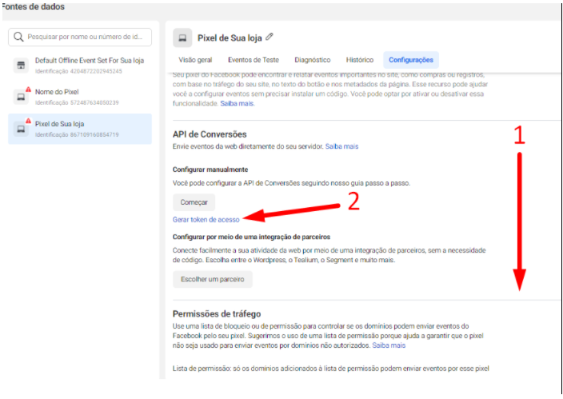The image size is (563, 399).
Task: Click the Configurar manualmente subheading
Action: click(210, 170)
